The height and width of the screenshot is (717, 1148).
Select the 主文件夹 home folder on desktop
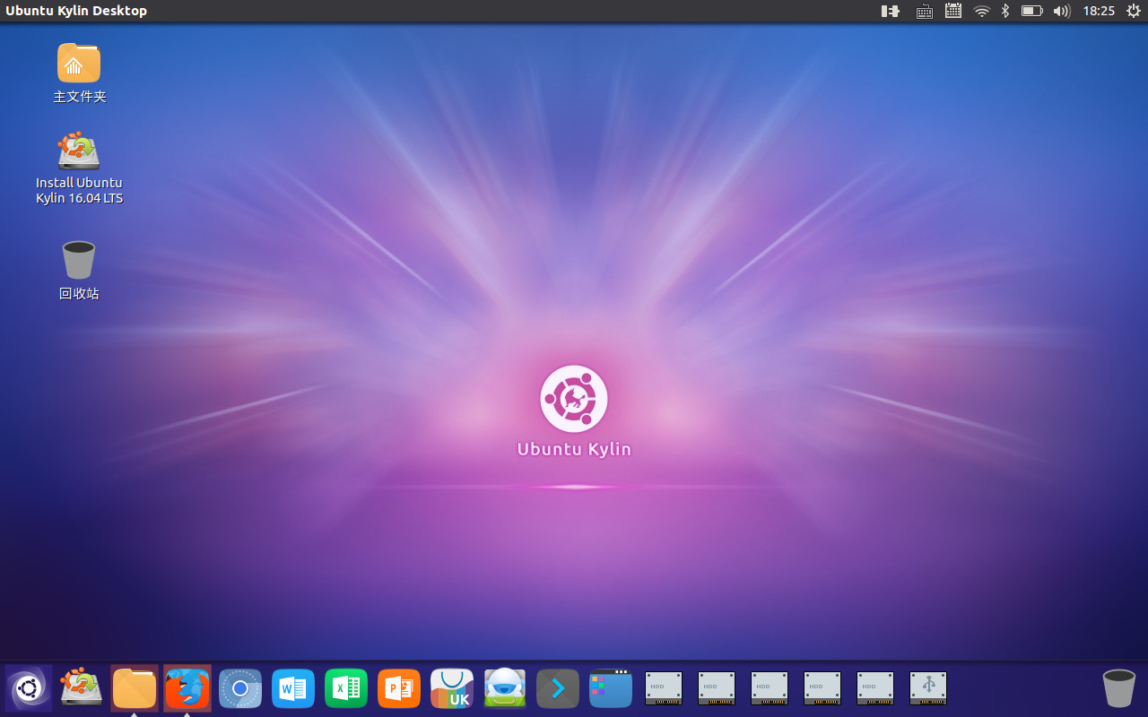pyautogui.click(x=79, y=64)
